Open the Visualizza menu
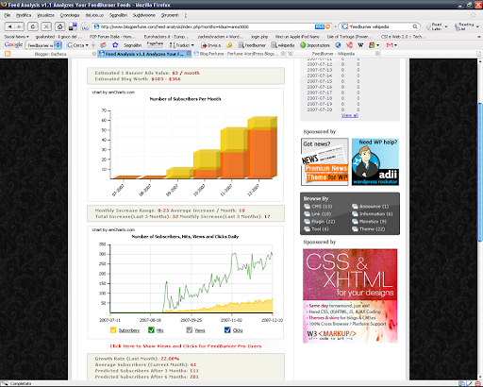The width and height of the screenshot is (483, 387). pyautogui.click(x=45, y=15)
